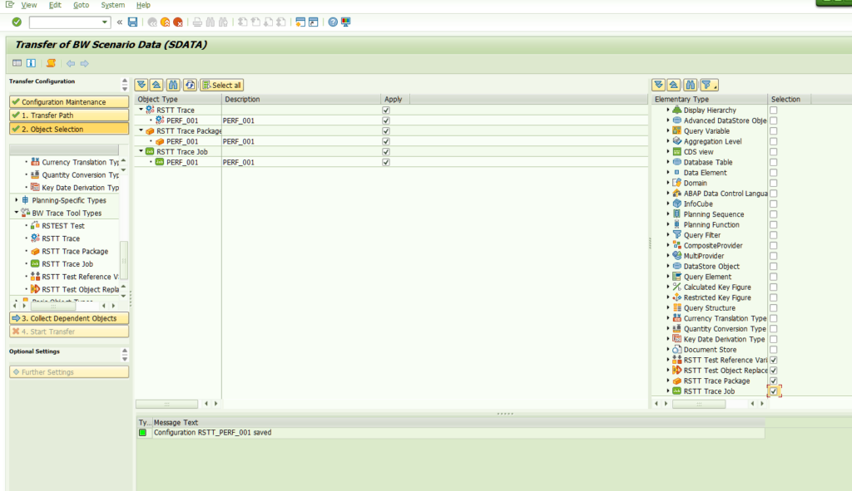Click the green Enter checkmark icon
The image size is (852, 491).
pyautogui.click(x=17, y=22)
